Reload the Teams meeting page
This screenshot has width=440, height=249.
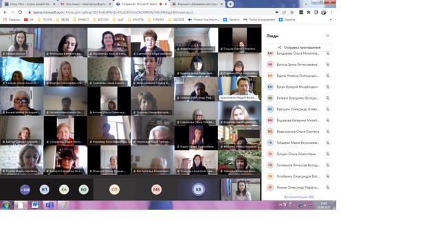20,12
